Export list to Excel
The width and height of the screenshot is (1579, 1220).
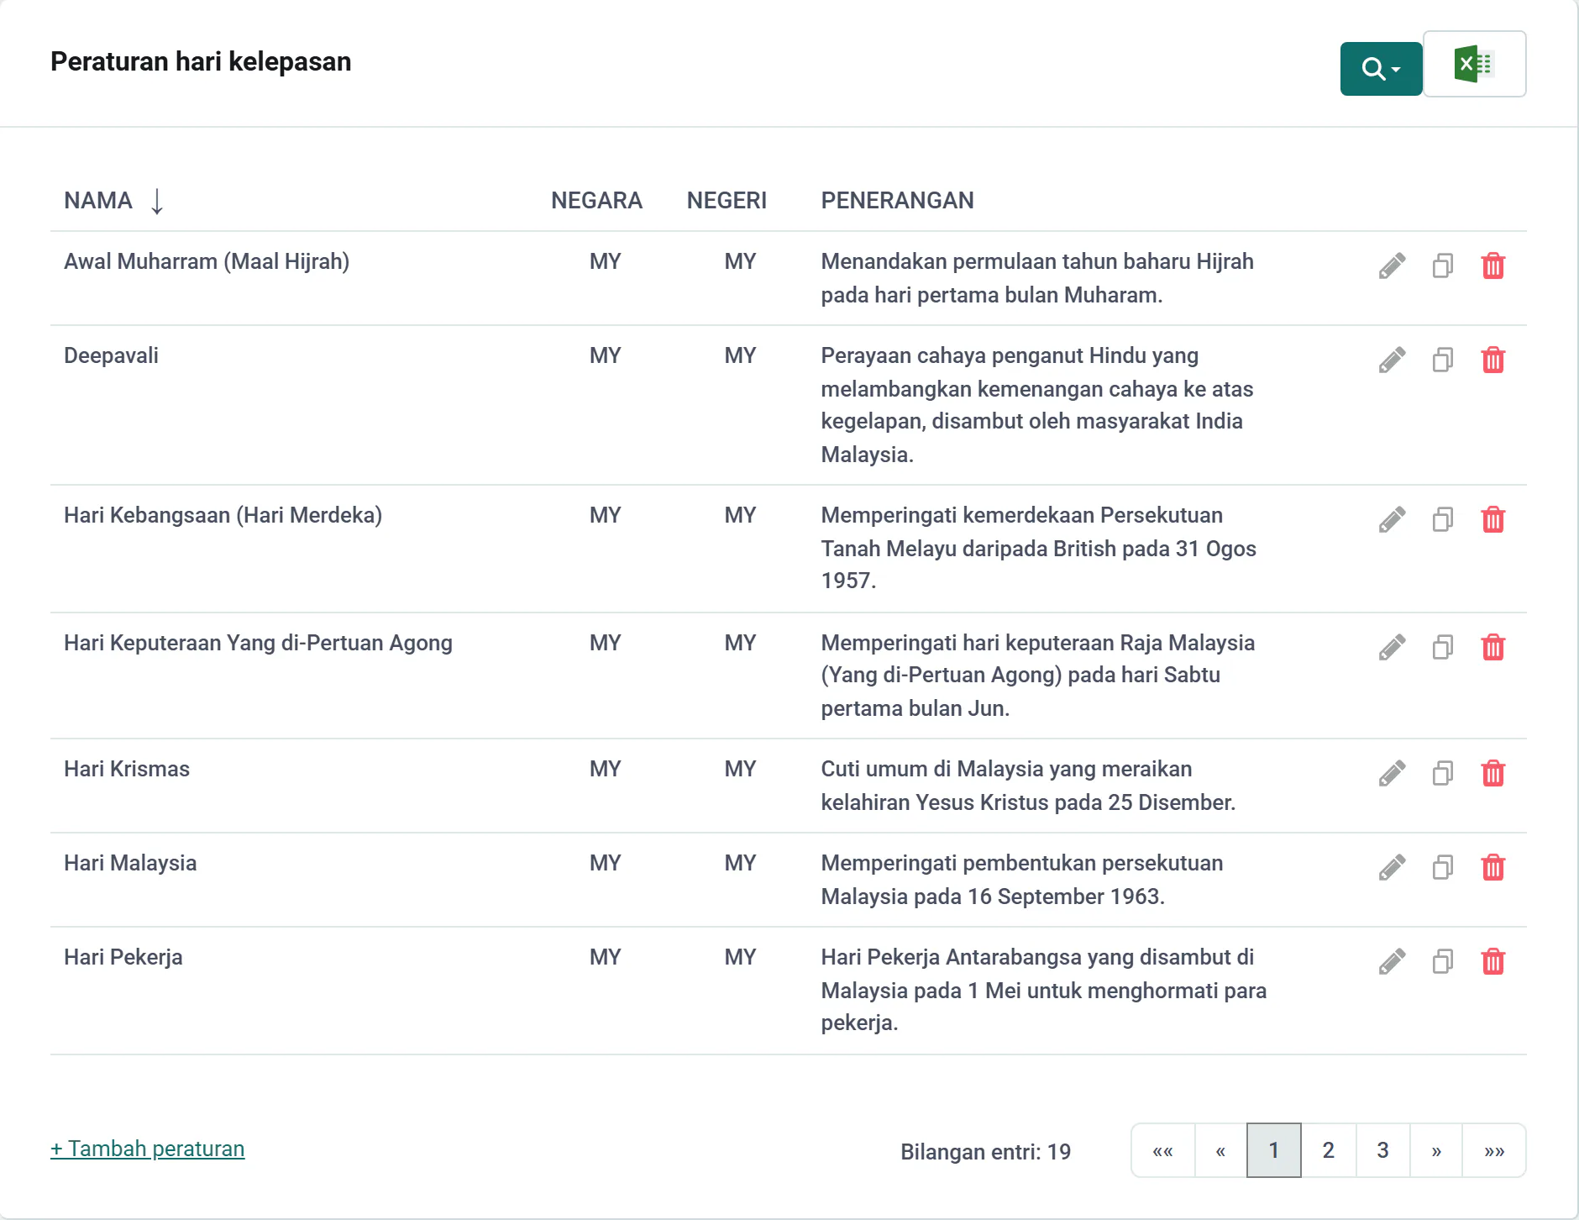(x=1474, y=65)
